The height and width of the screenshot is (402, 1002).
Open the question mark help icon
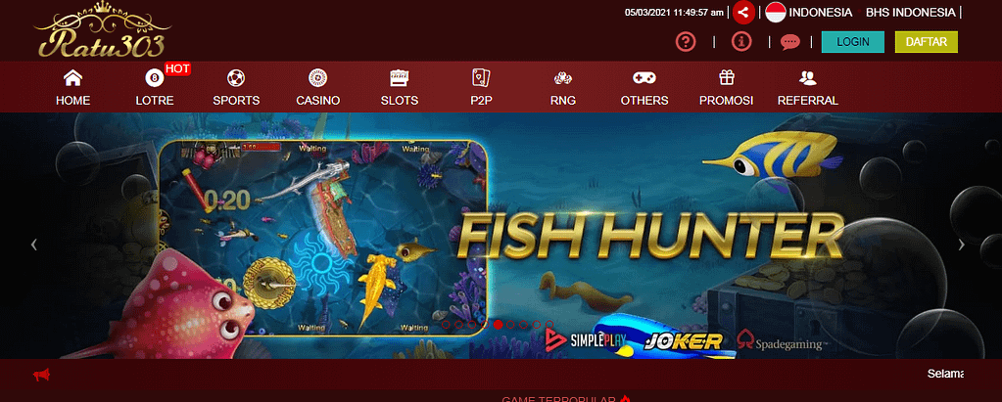tap(686, 42)
